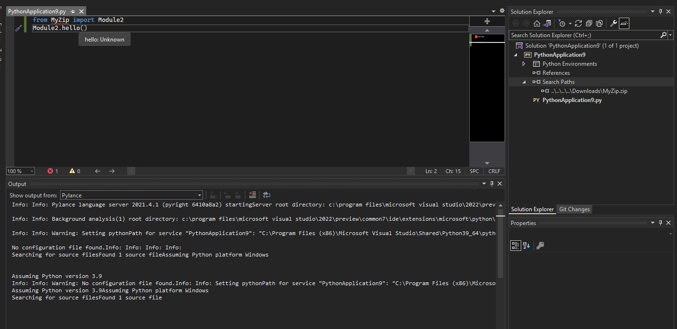677x329 pixels.
Task: Click Sync with Active Document icon
Action: point(578,23)
